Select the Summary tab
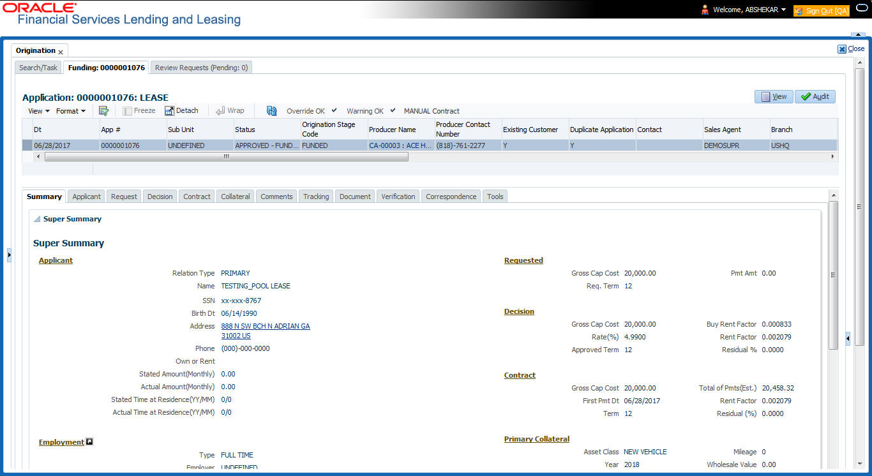Viewport: 872px width, 476px height. pos(44,197)
